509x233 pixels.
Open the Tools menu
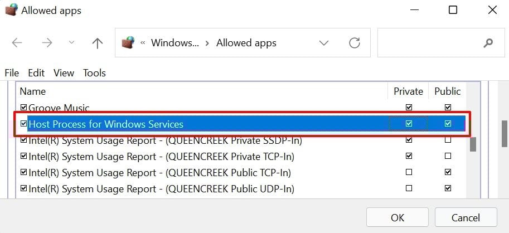pyautogui.click(x=94, y=73)
